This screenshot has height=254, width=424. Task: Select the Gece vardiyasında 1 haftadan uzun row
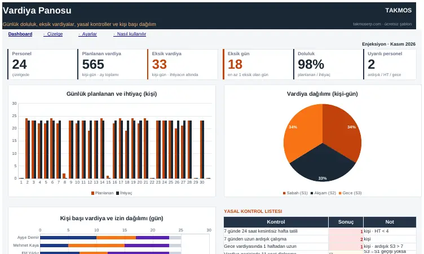(320, 247)
